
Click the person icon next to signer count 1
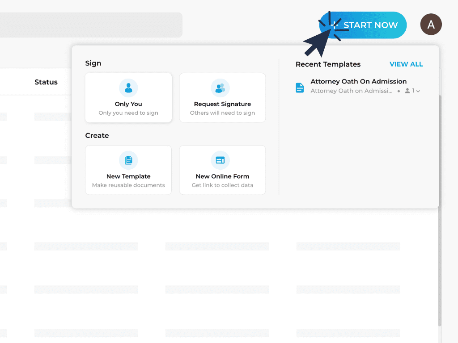407,91
